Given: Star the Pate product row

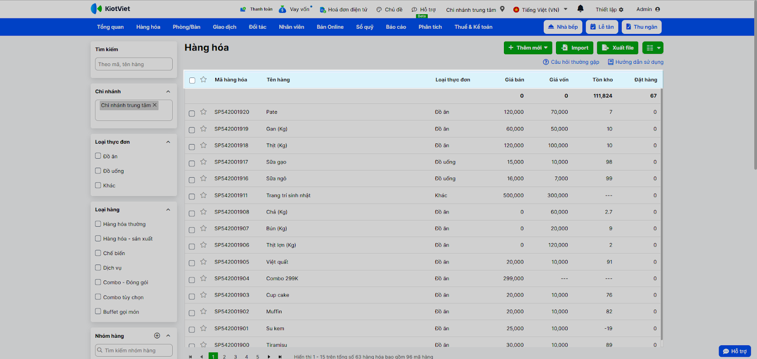Looking at the screenshot, I should tap(203, 111).
